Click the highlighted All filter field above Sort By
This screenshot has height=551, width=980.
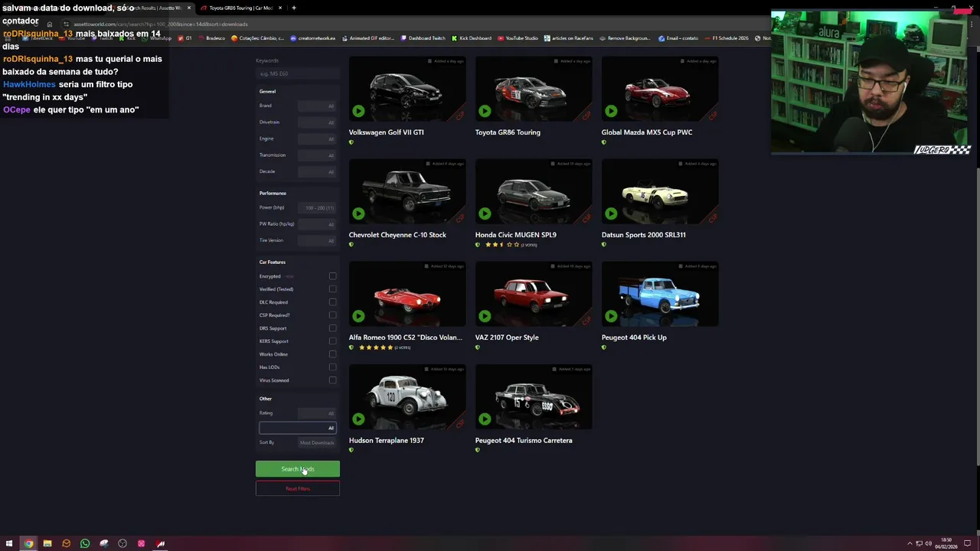point(298,428)
